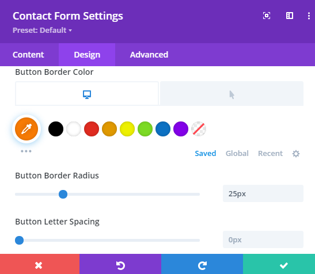Open the color palette settings gear
This screenshot has width=315, height=274.
click(x=296, y=154)
